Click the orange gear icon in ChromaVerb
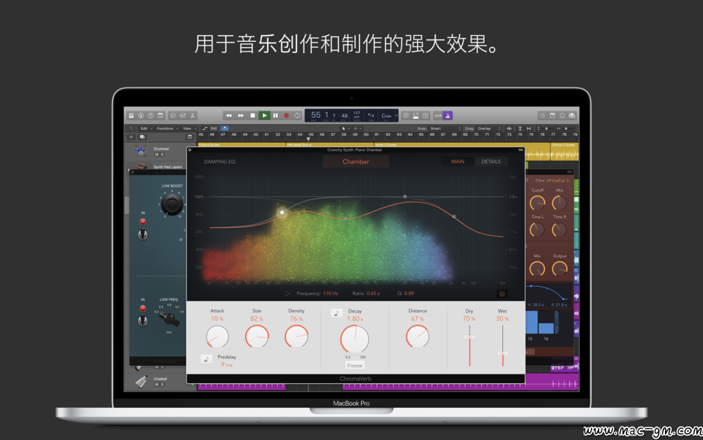703x440 pixels. point(502,294)
